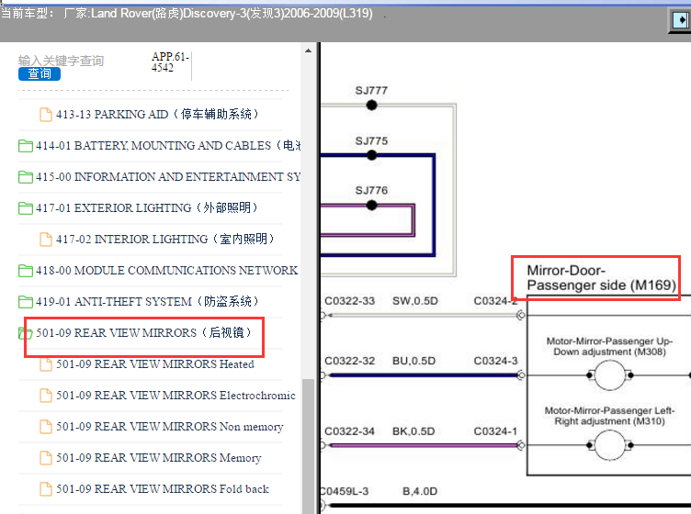Expand the 419-01 ANTI-THEFT SYSTEM folder icon
This screenshot has width=691, height=514.
(x=26, y=302)
